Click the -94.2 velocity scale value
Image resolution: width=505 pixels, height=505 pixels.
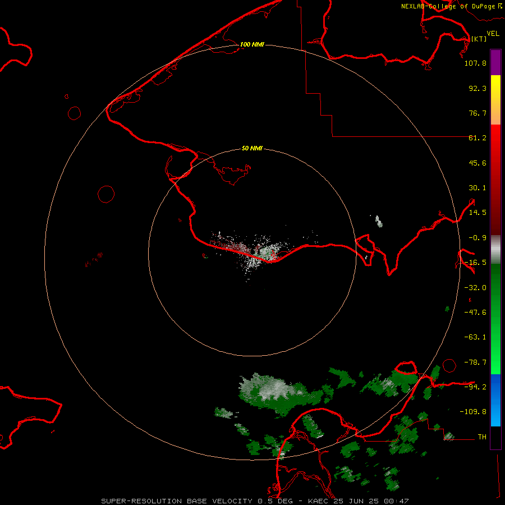point(475,387)
